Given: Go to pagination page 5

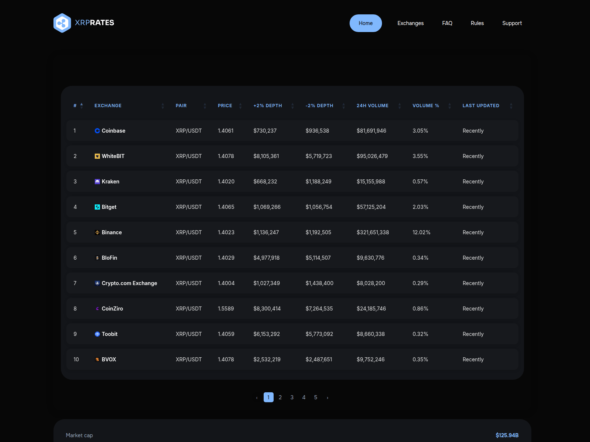Looking at the screenshot, I should coord(316,397).
